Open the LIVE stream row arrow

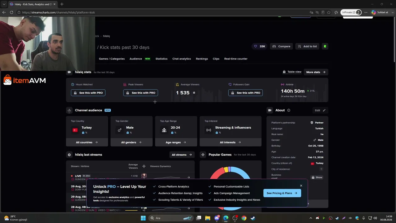click(x=189, y=177)
